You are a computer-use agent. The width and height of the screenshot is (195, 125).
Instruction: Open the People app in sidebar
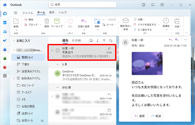coord(5,32)
